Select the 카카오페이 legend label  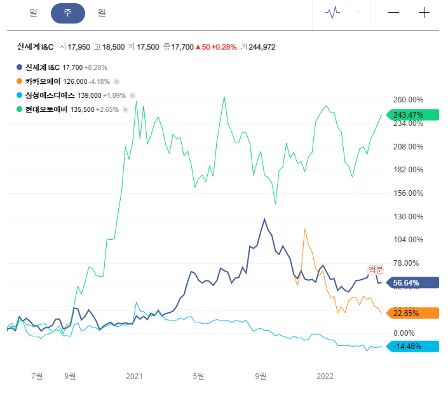[43, 81]
